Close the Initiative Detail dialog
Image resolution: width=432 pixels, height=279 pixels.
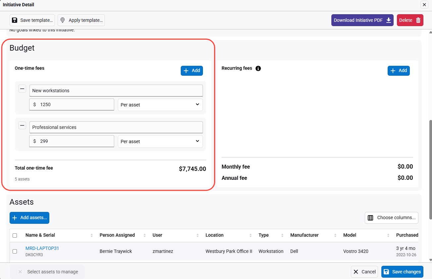tap(424, 5)
